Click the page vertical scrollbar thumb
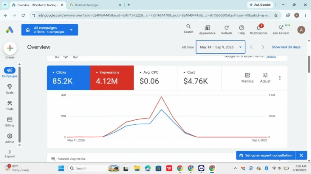Image resolution: width=311 pixels, height=174 pixels. [x=309, y=64]
